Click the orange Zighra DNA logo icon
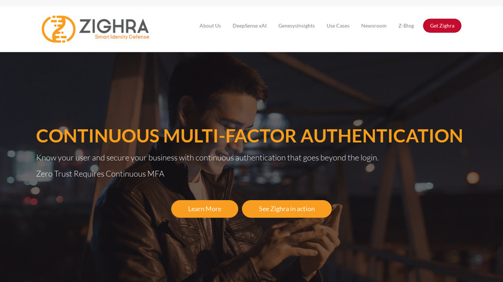The height and width of the screenshot is (282, 503). click(x=59, y=29)
